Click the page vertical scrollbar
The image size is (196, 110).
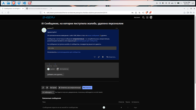point(195,50)
